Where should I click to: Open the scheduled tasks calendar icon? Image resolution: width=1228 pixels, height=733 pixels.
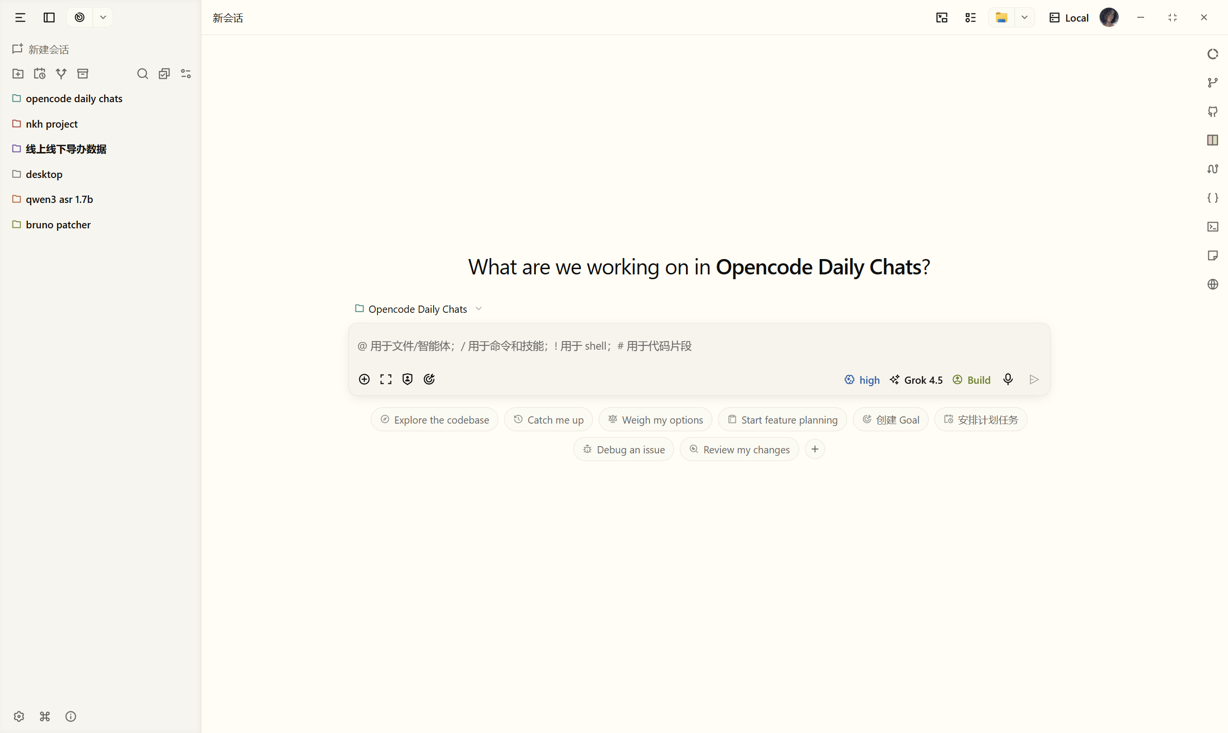39,73
